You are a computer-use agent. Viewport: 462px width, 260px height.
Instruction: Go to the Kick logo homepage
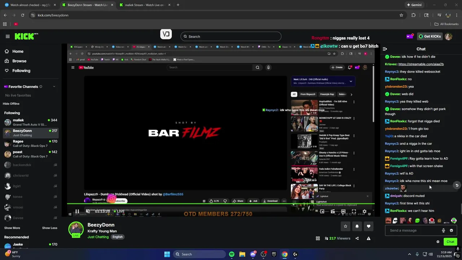tap(26, 36)
